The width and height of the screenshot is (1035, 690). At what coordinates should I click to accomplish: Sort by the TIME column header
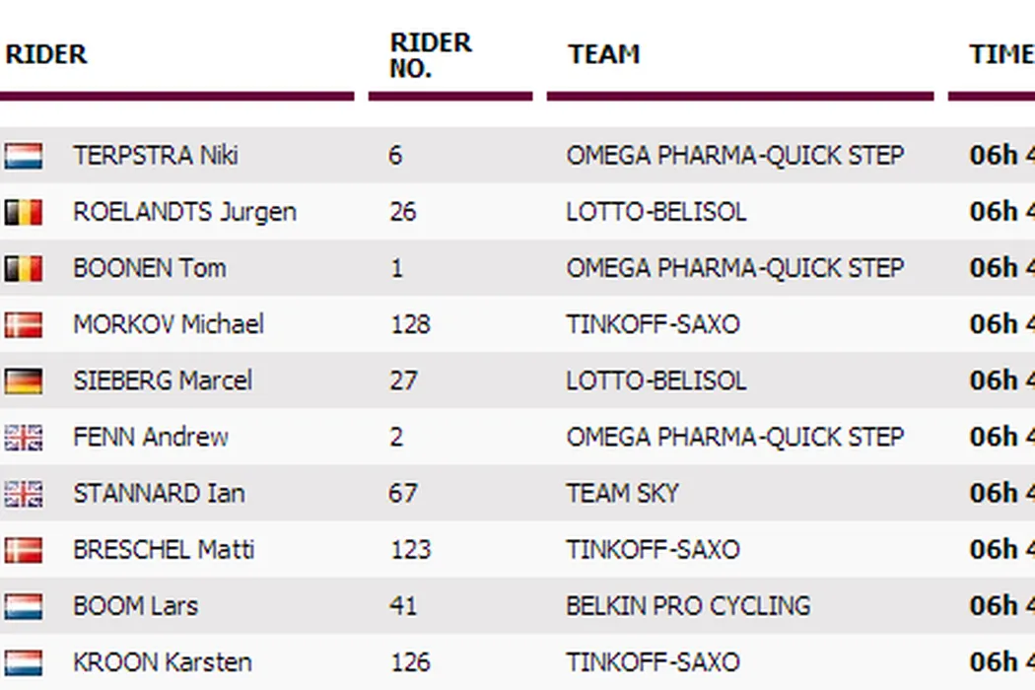(1000, 54)
